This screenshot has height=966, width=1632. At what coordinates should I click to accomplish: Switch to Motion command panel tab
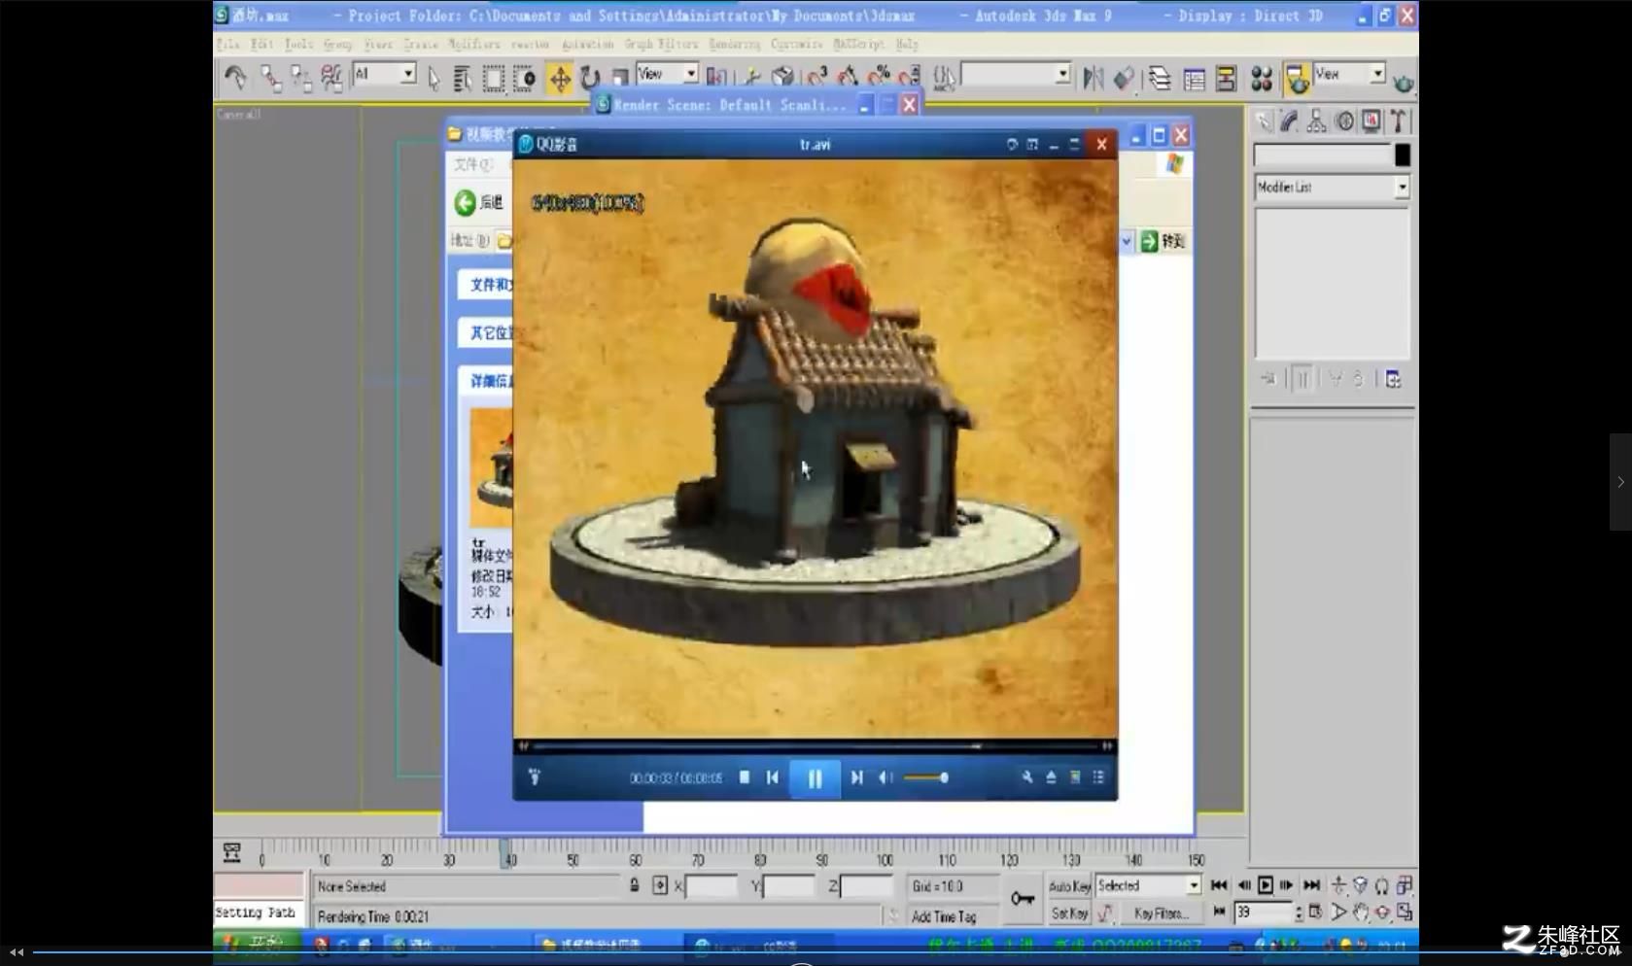pyautogui.click(x=1344, y=121)
